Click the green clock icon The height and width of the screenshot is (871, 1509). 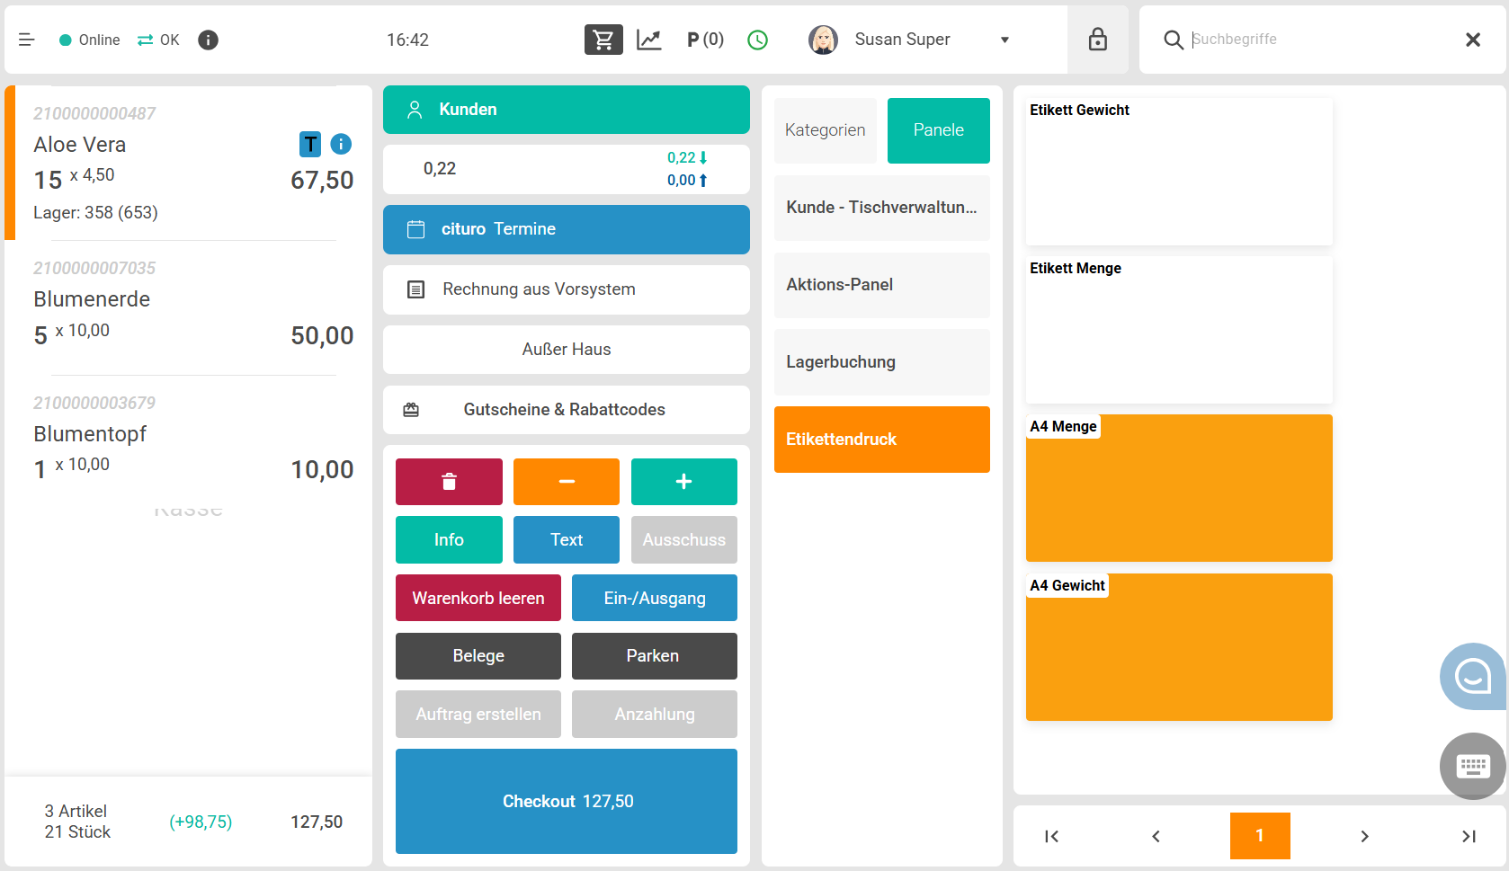click(x=757, y=40)
